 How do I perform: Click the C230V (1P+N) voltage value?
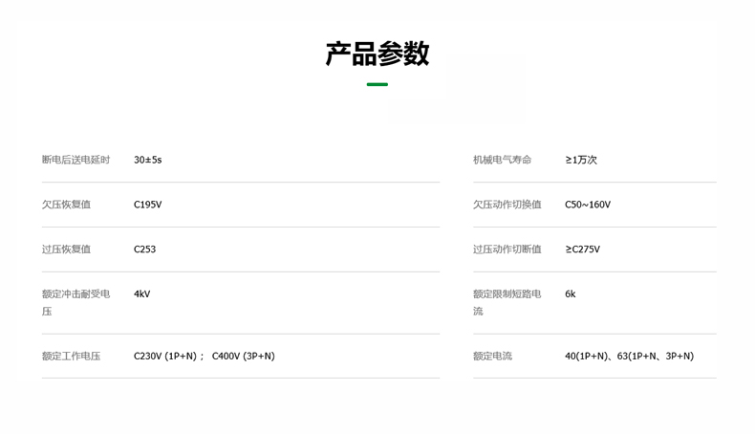168,357
